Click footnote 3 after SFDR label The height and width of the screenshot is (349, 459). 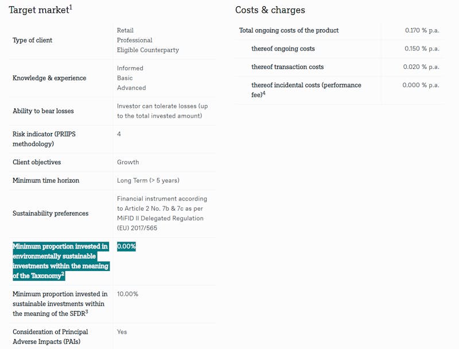click(x=87, y=312)
